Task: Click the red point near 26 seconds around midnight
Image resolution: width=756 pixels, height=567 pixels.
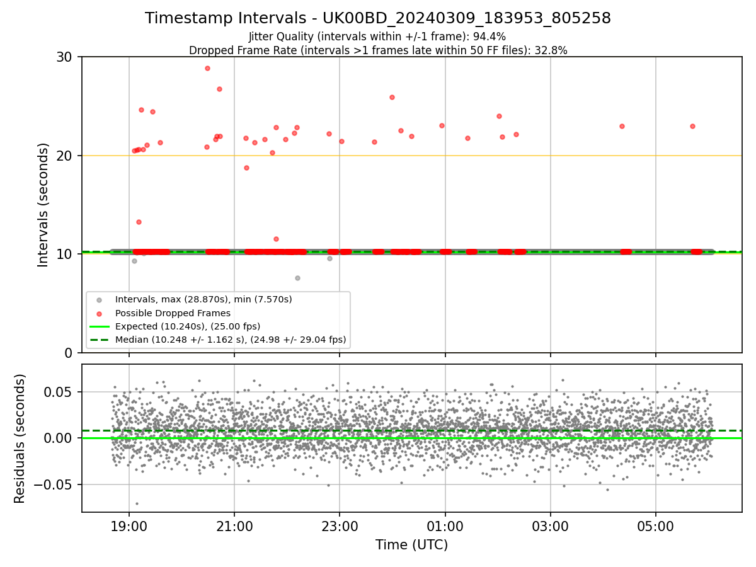Action: 392,97
